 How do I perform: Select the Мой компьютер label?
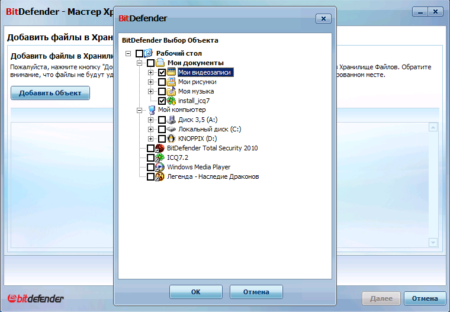(182, 110)
